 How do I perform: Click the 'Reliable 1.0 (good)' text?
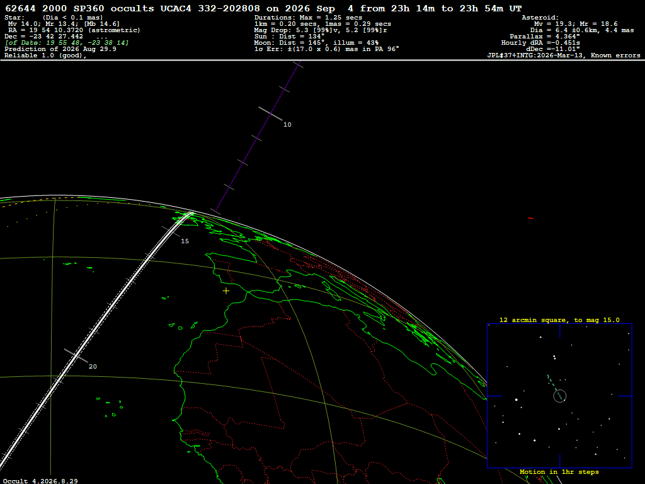point(45,55)
